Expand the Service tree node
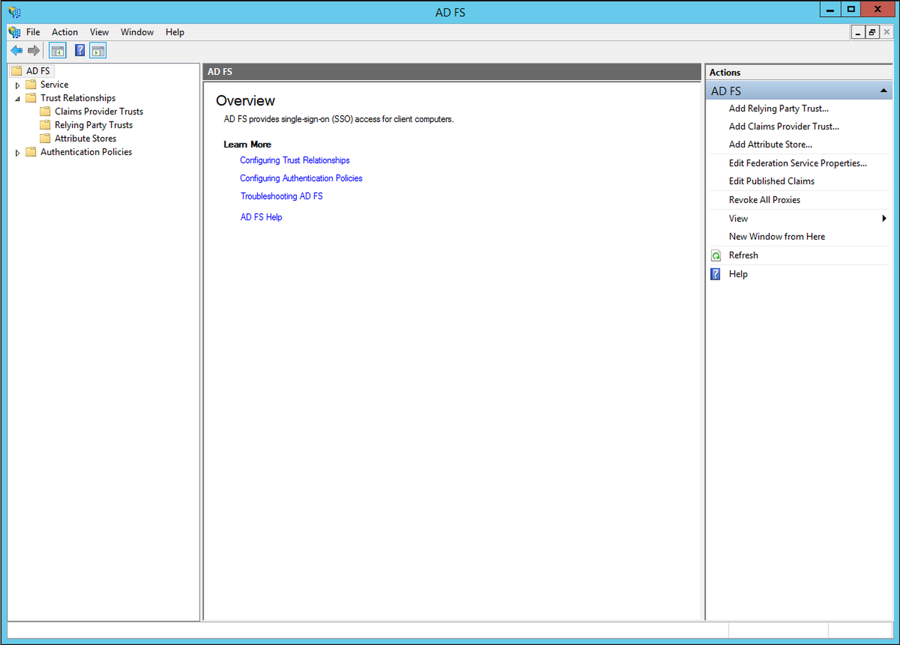Image resolution: width=900 pixels, height=645 pixels. (17, 85)
